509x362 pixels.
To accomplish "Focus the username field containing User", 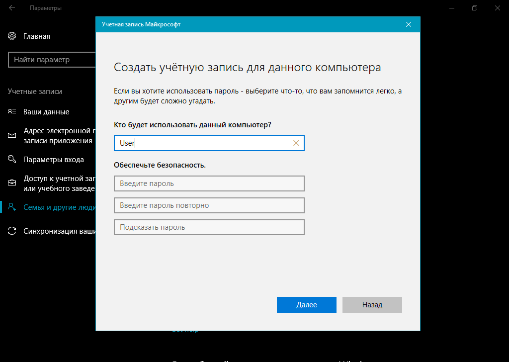I will (209, 143).
